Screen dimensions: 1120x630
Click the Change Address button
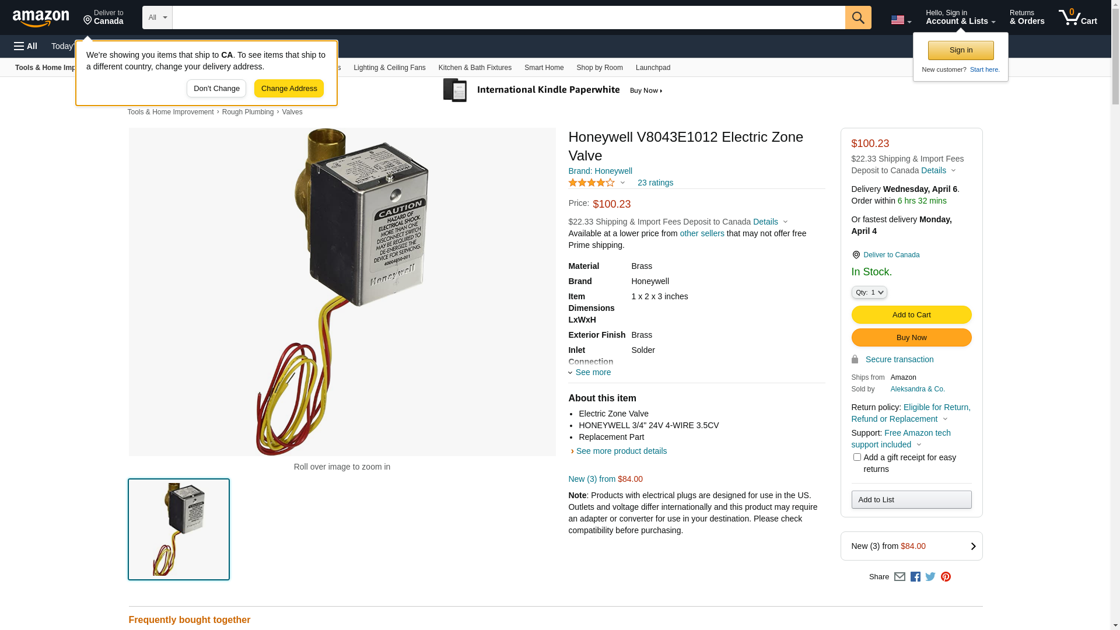point(289,89)
